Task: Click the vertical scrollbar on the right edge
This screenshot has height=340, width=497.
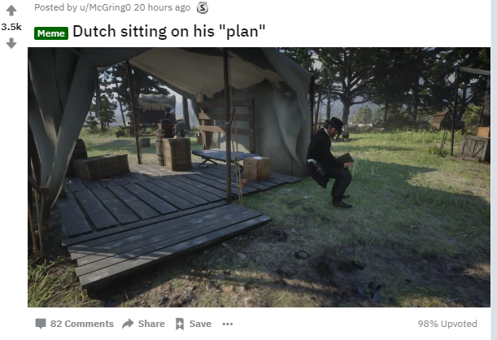Action: pos(494,170)
